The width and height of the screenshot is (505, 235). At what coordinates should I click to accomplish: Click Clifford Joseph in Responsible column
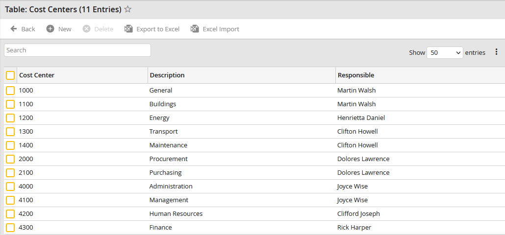click(358, 214)
